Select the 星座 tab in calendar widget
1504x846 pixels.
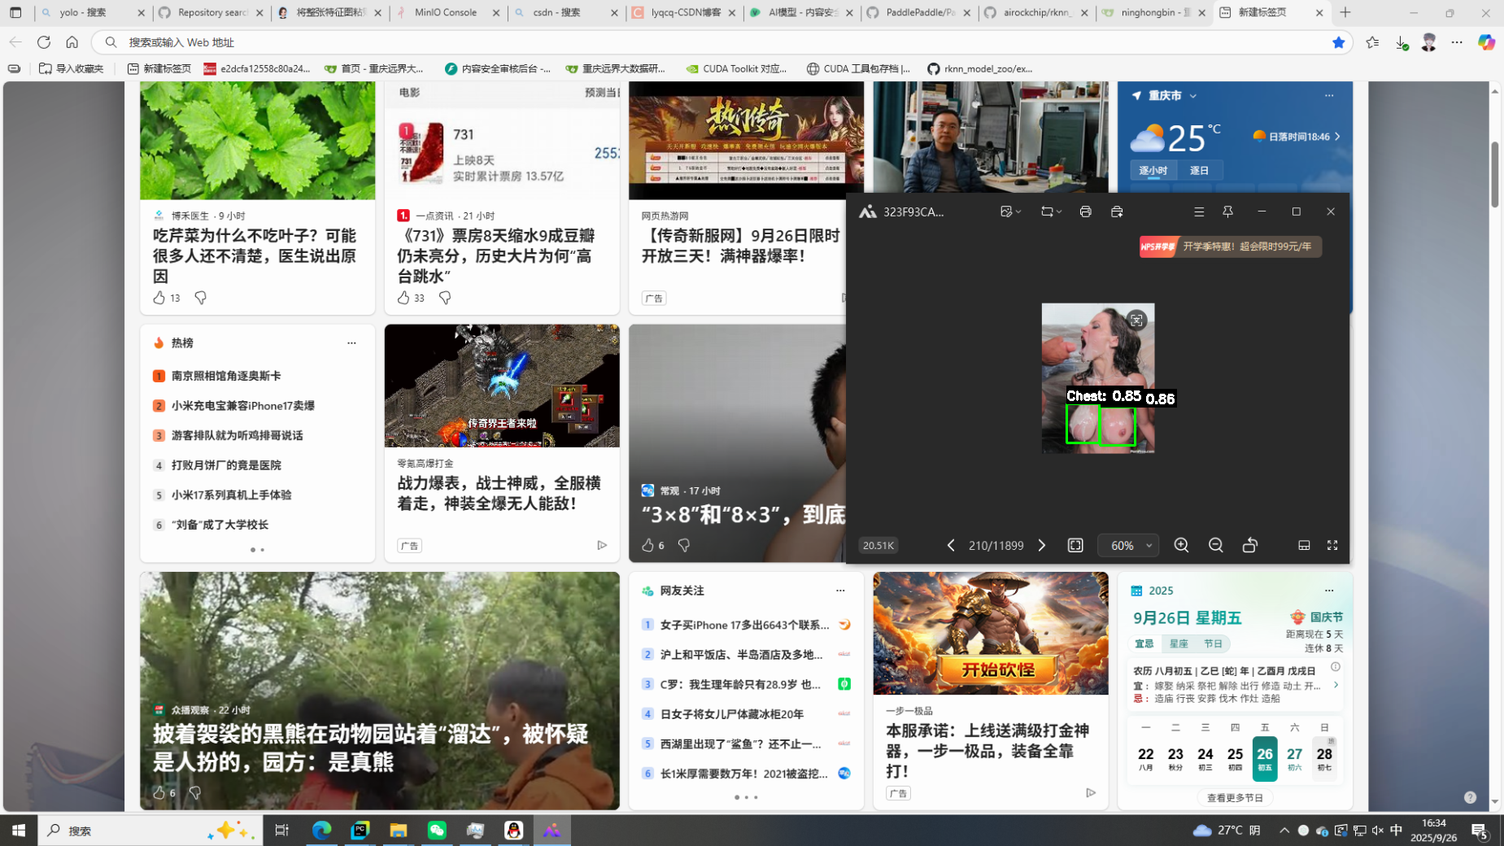pos(1179,643)
